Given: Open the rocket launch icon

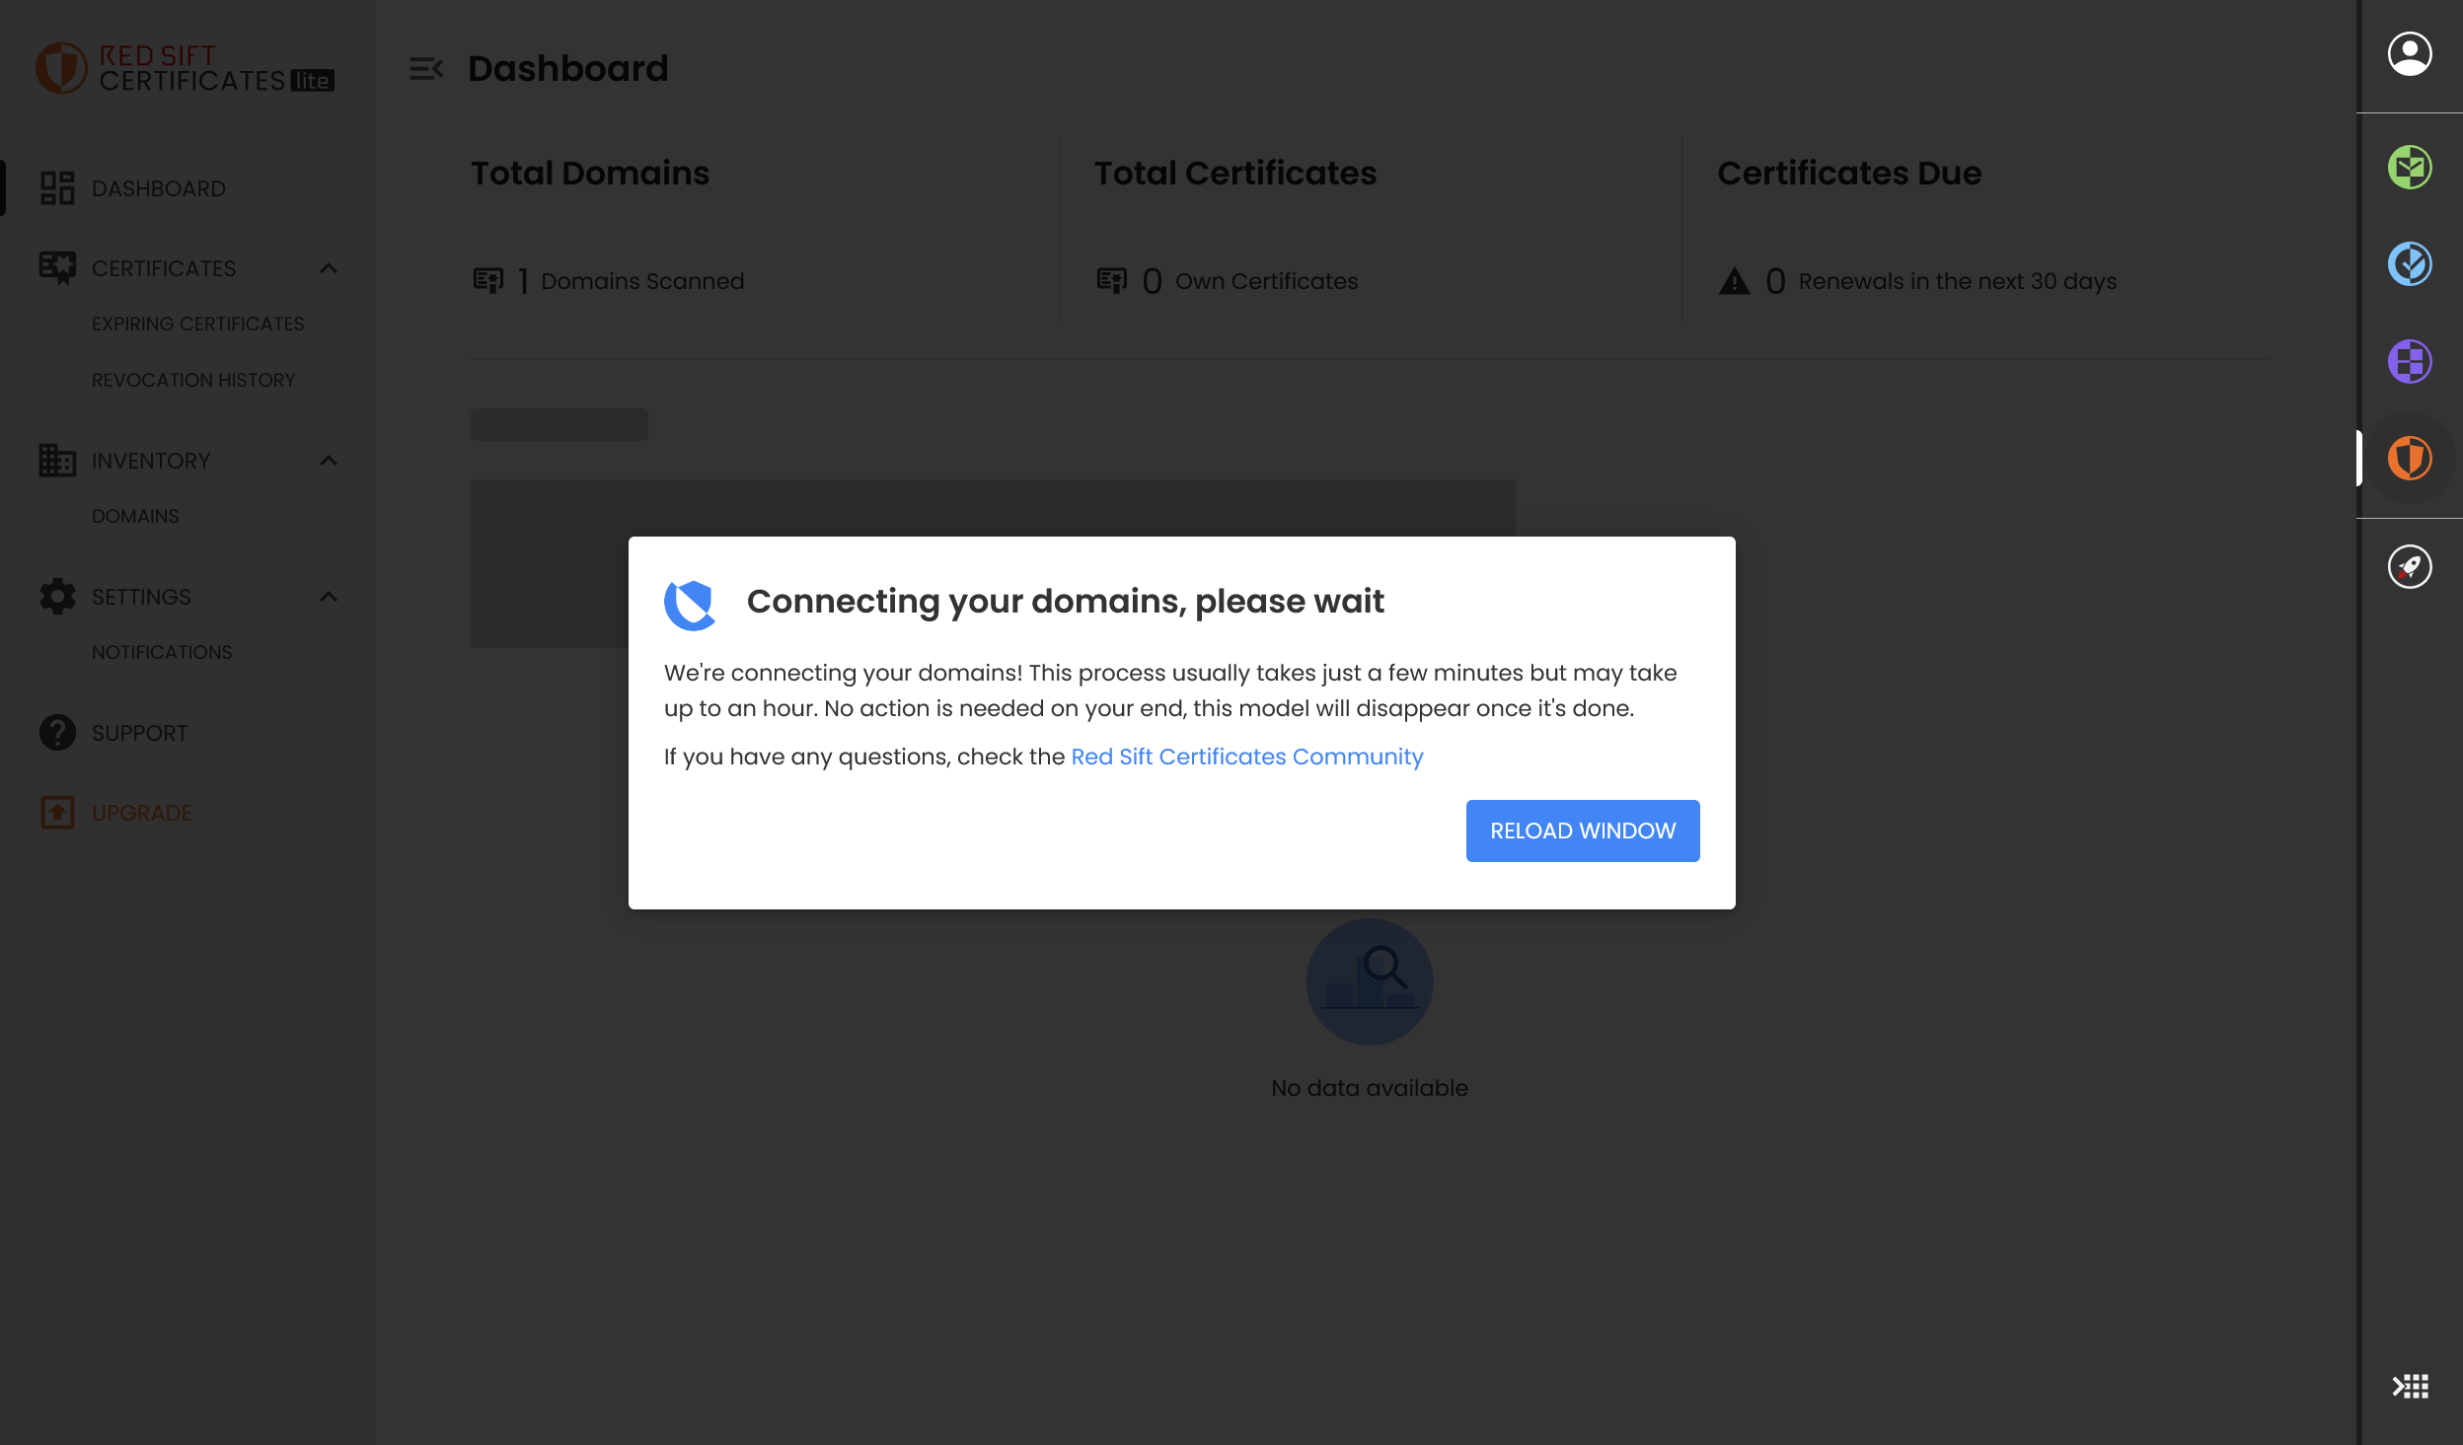Looking at the screenshot, I should pyautogui.click(x=2410, y=567).
